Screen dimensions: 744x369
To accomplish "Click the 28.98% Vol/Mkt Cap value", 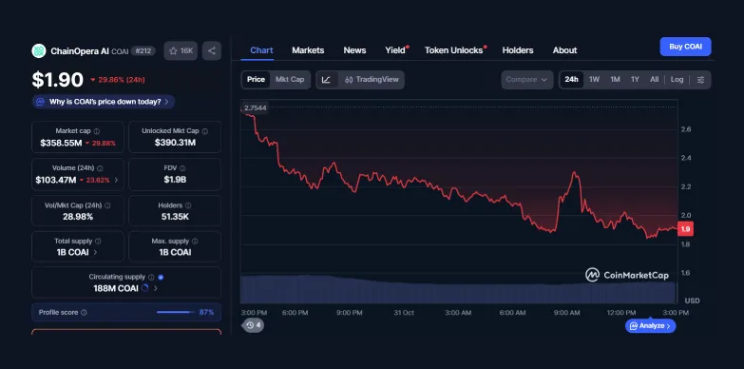I will coord(78,217).
